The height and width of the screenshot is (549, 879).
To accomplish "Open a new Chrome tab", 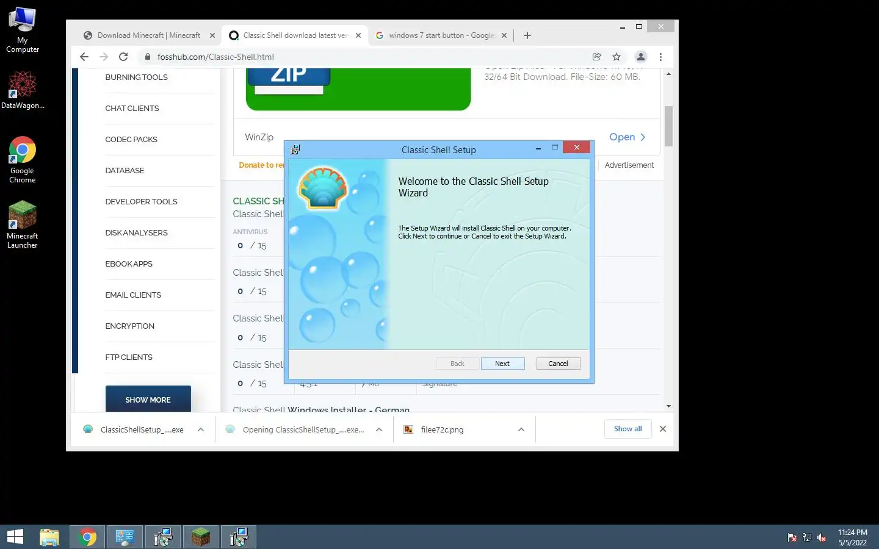I will tap(527, 35).
